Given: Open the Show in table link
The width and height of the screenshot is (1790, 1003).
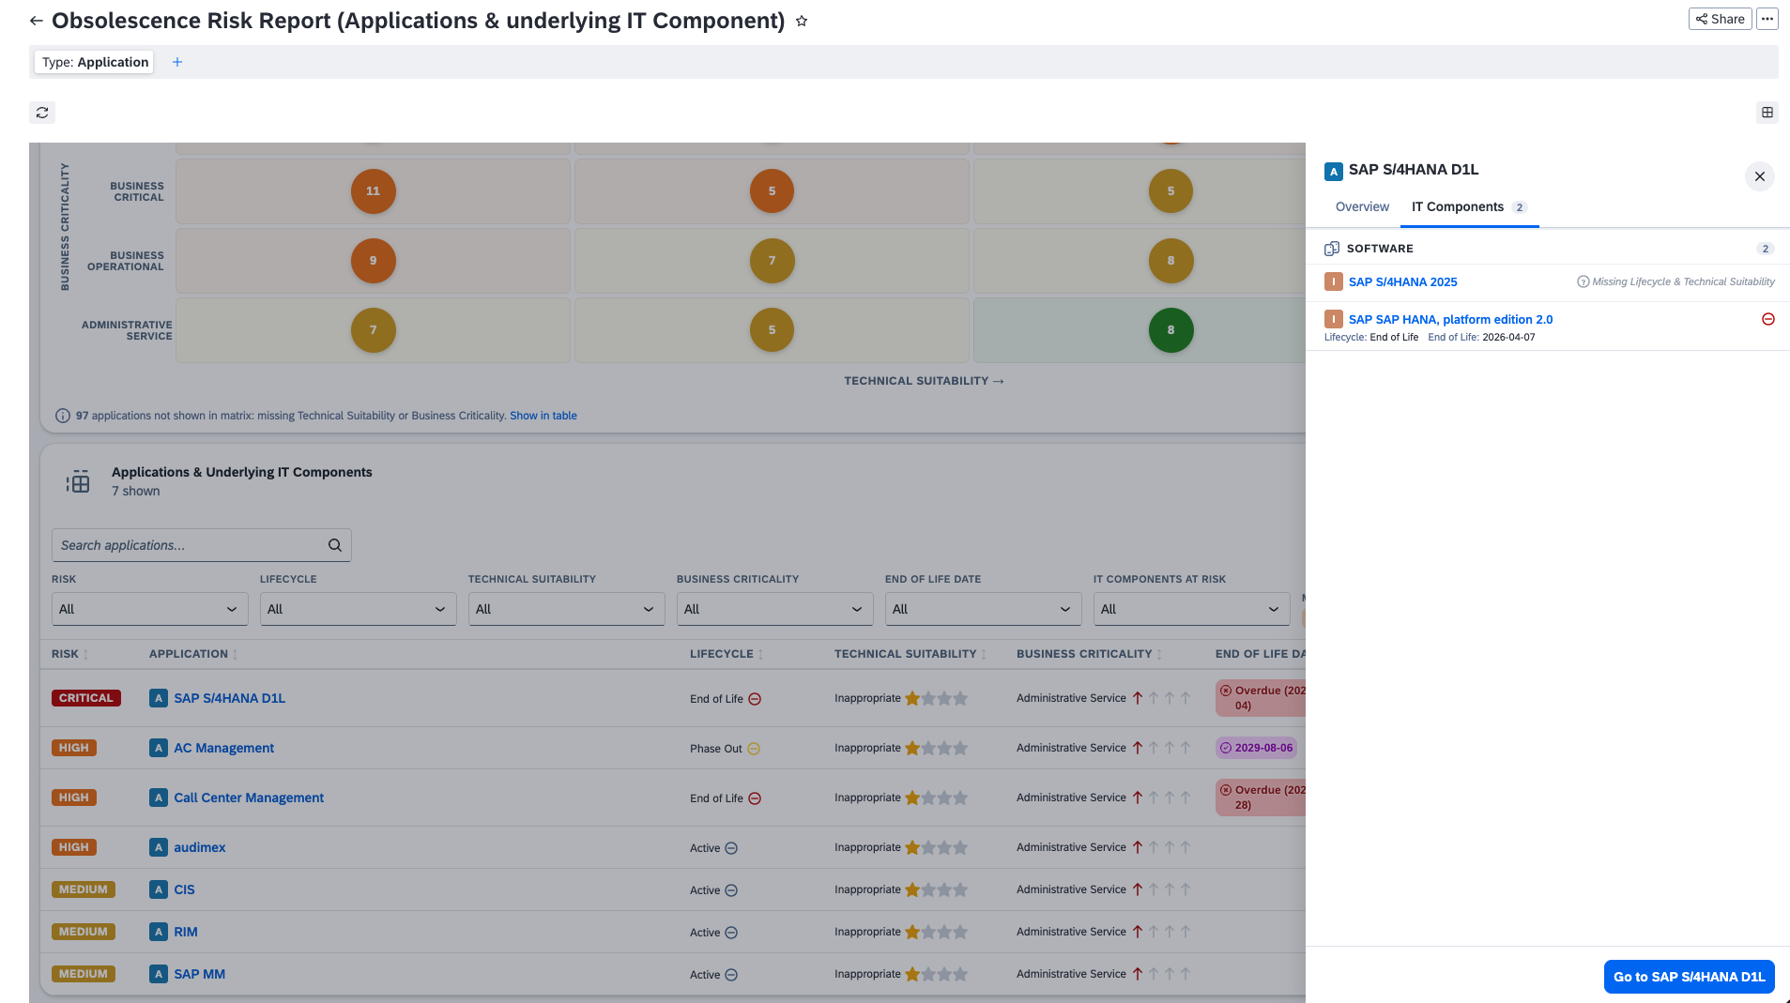Looking at the screenshot, I should (543, 416).
